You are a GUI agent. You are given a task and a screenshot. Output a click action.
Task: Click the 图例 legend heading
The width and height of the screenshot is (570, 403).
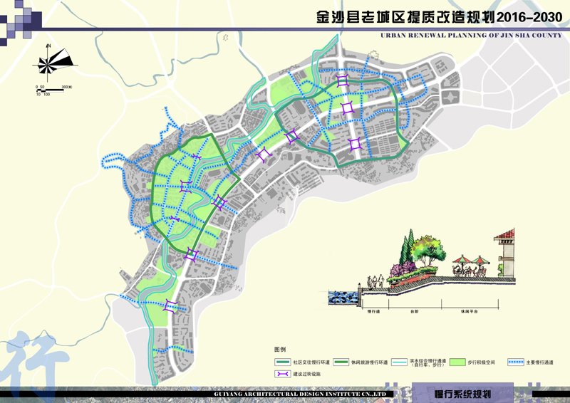pos(279,350)
